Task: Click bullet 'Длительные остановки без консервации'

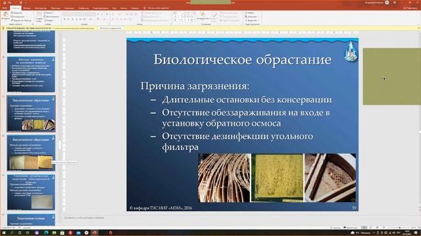Action: click(247, 100)
